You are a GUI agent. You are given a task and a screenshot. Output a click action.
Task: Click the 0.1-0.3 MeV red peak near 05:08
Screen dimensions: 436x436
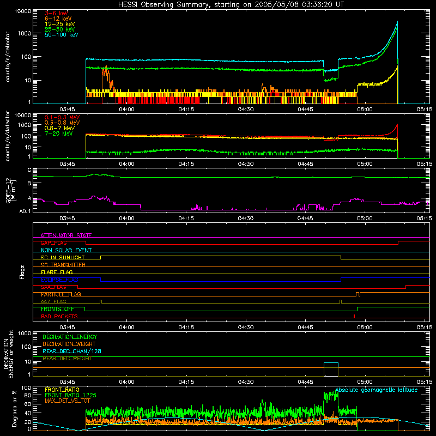(397, 125)
